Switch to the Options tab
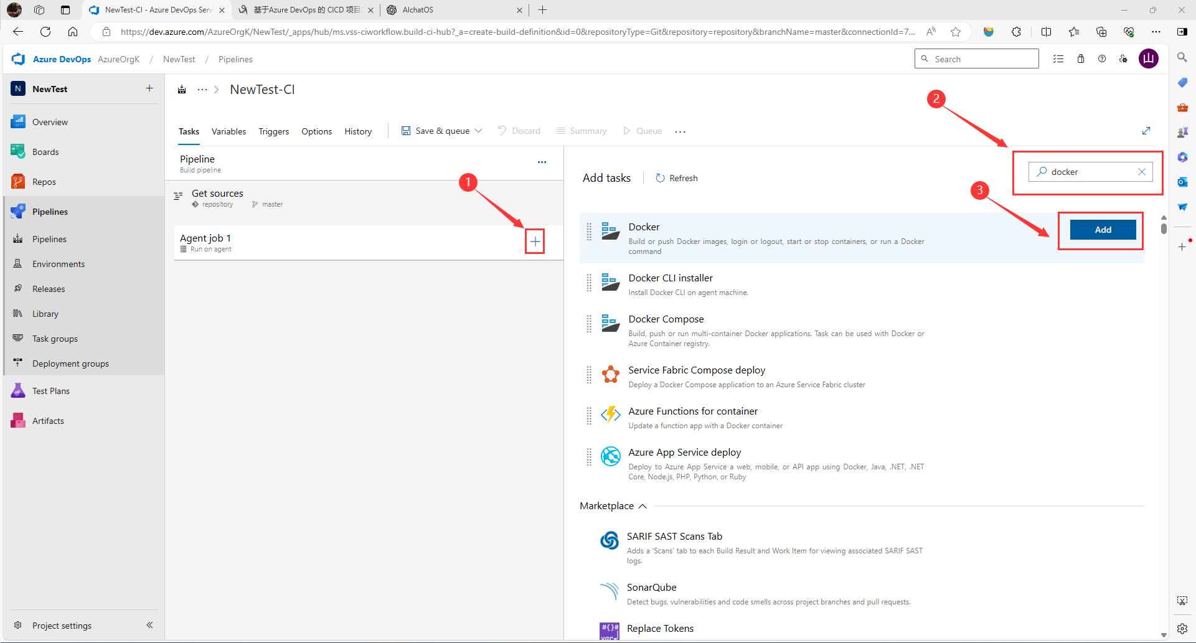1196x643 pixels. click(317, 131)
